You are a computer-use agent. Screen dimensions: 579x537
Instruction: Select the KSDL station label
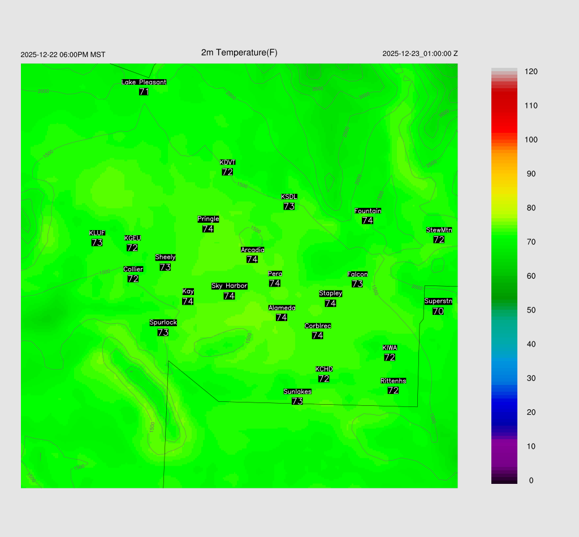(289, 197)
